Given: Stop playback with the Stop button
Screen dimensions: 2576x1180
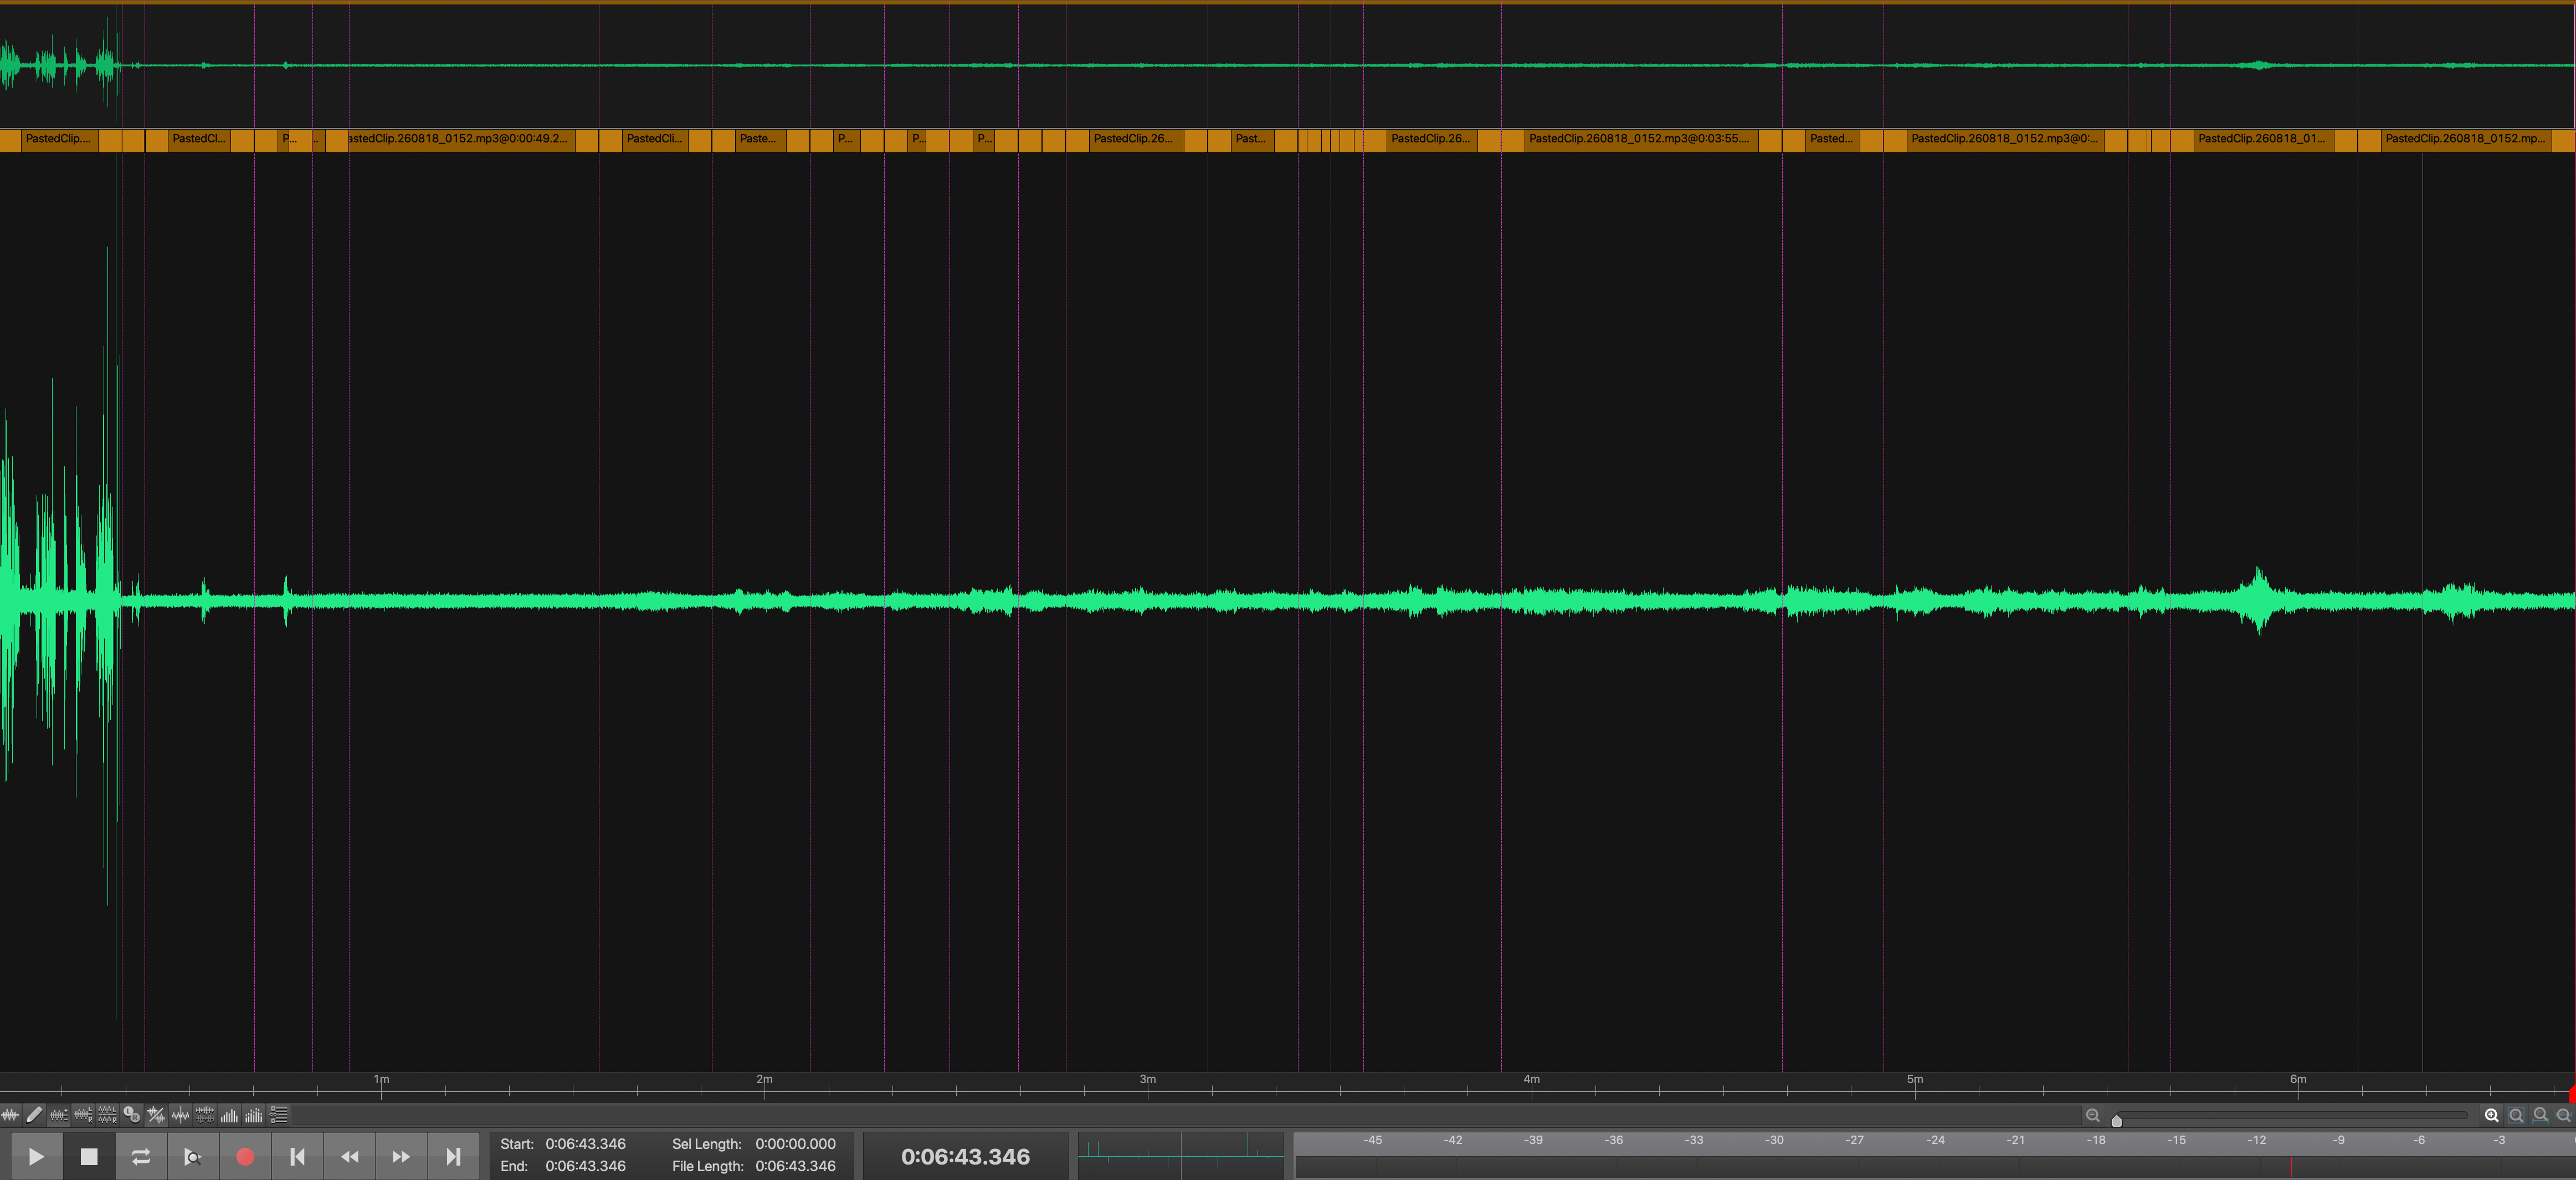Looking at the screenshot, I should [89, 1156].
